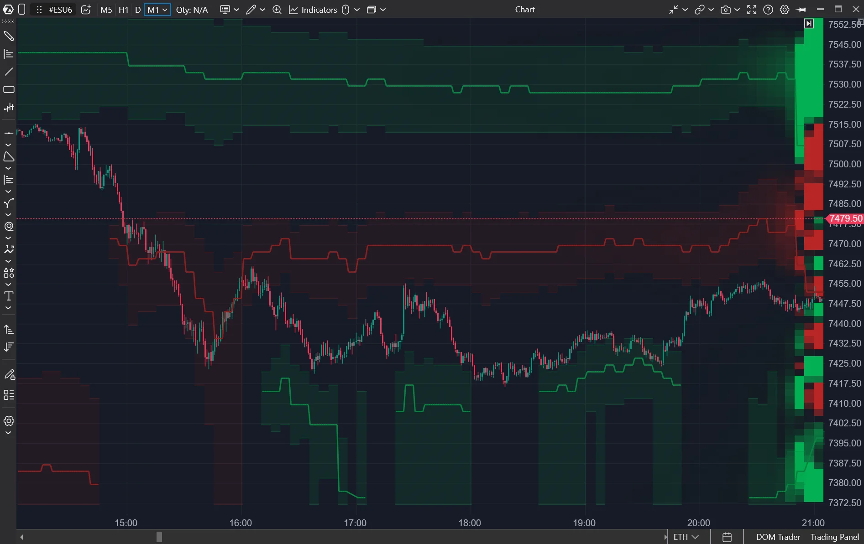Select the spiral Fibonacci tool
This screenshot has height=544, width=864.
pyautogui.click(x=9, y=226)
